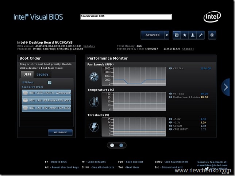The height and width of the screenshot is (176, 235).
Task: Click the Intel logo
Action: (212, 17)
